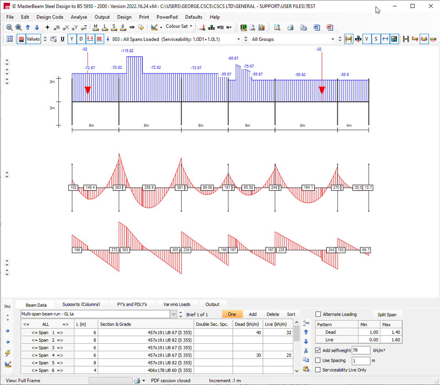Screen dimensions: 440x385
Task: Click the Split Span button
Action: pyautogui.click(x=387, y=315)
